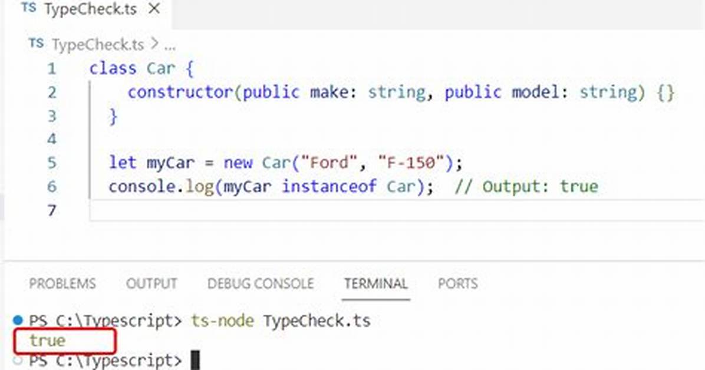Click the 'make' parameter on line 2
Viewport: 705px width, 370px height.
(329, 92)
